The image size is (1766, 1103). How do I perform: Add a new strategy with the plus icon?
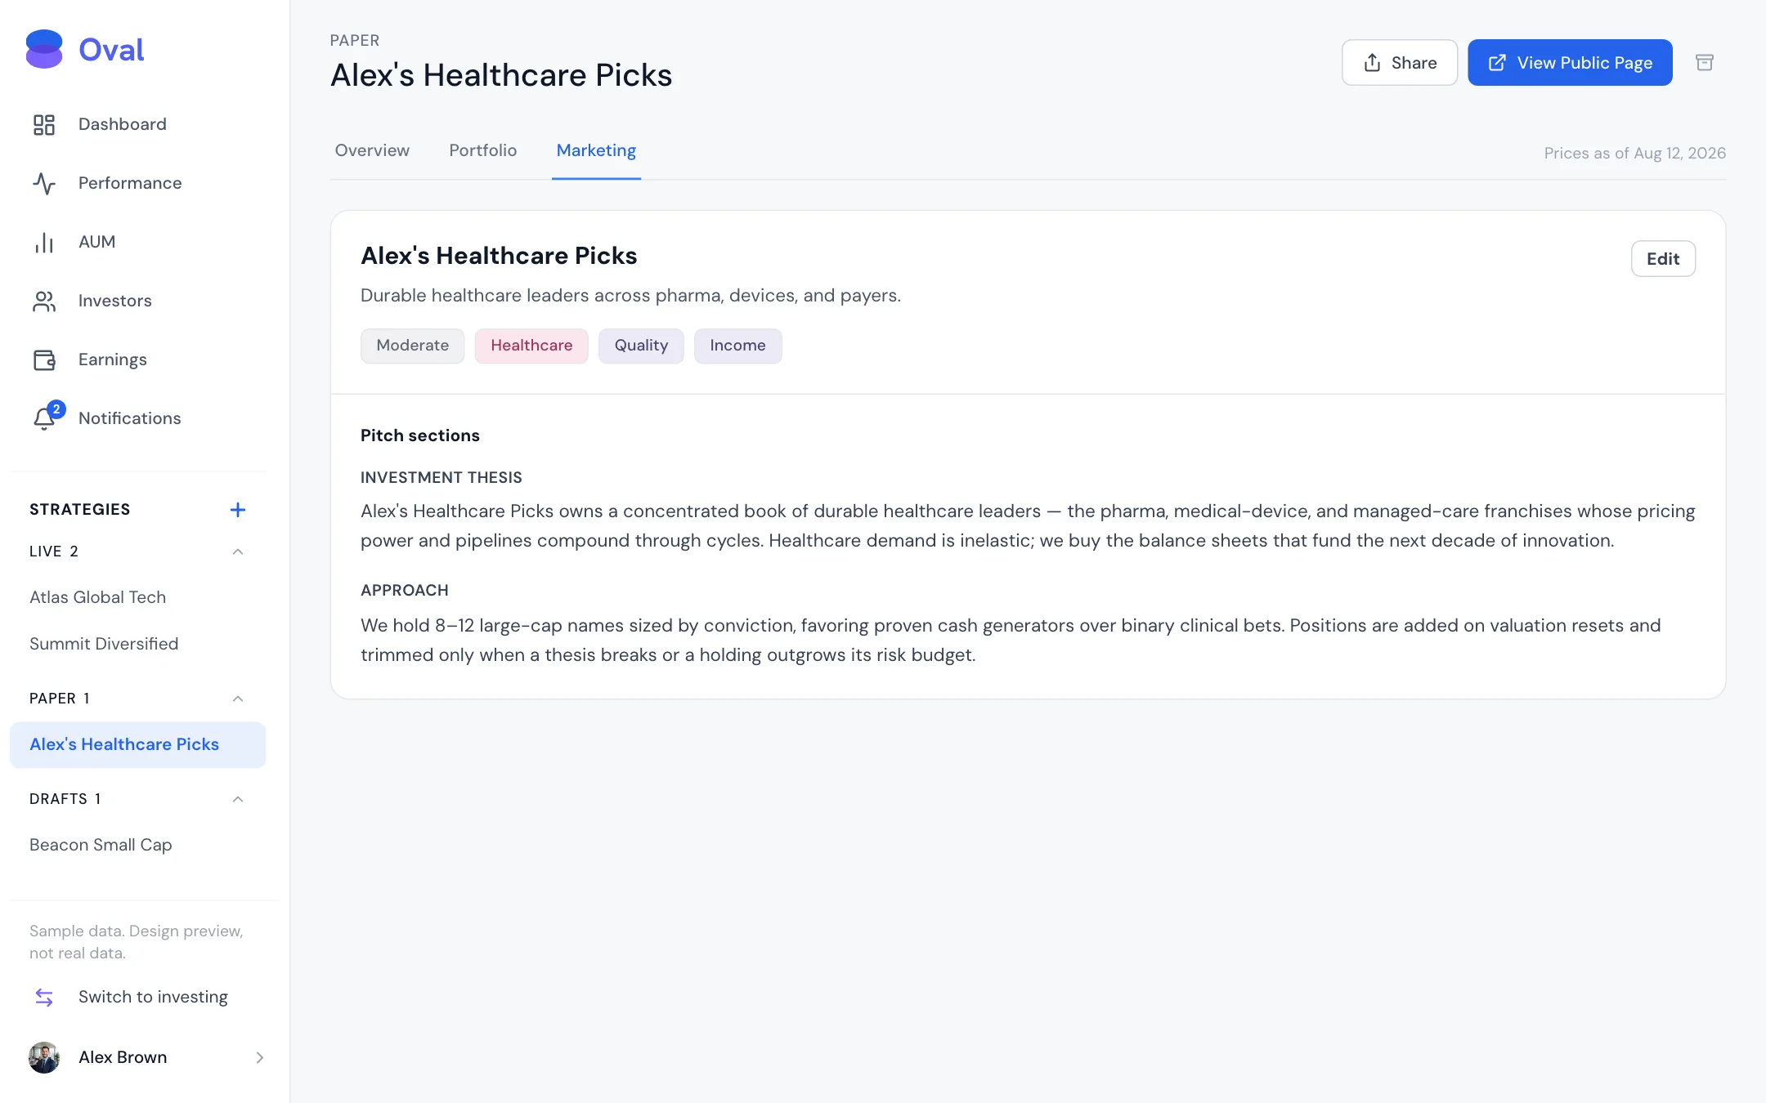238,510
